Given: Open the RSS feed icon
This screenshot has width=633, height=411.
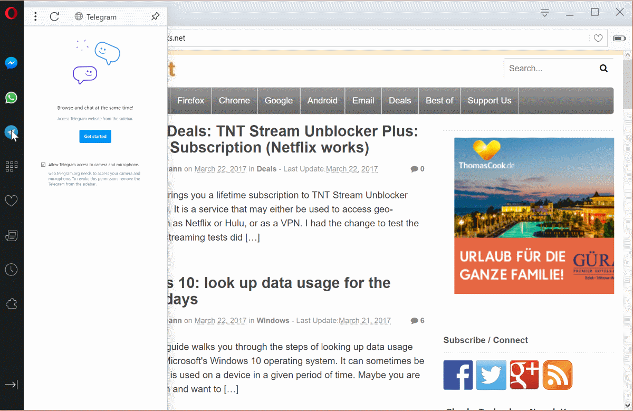Looking at the screenshot, I should [x=558, y=375].
